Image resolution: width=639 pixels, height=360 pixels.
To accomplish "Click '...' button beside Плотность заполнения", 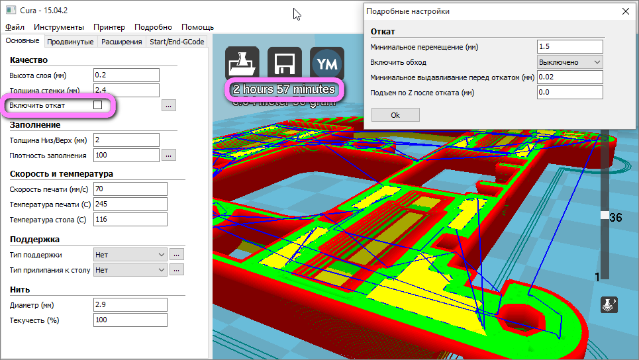I will coord(169,155).
